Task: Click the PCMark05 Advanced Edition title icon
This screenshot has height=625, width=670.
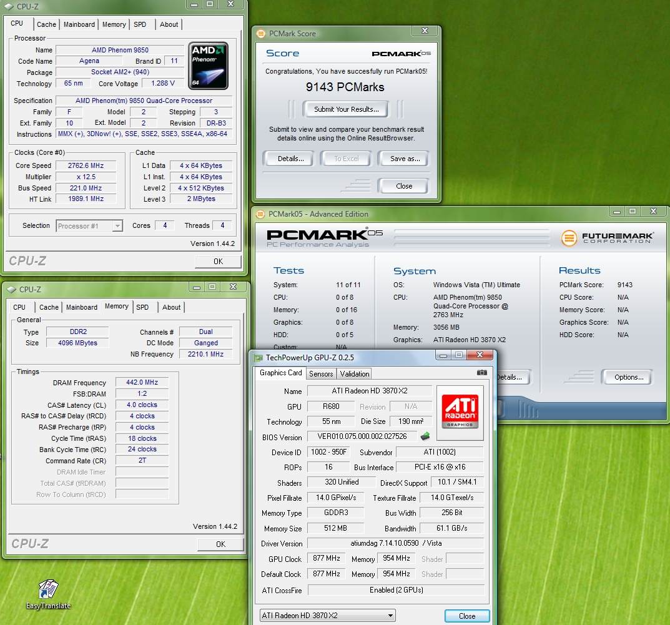Action: tap(260, 214)
